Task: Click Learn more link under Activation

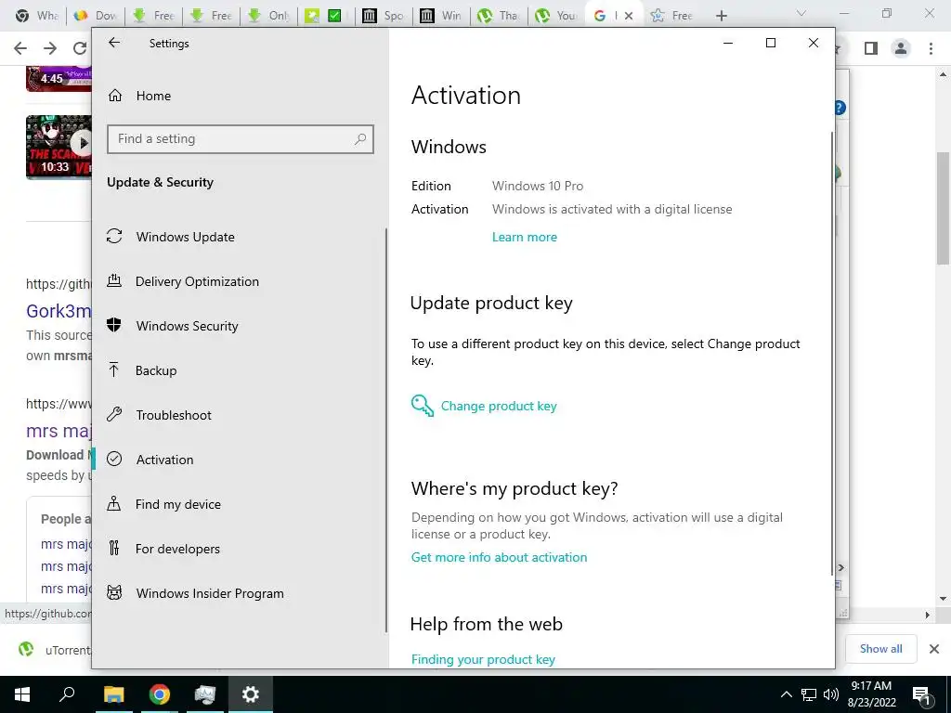Action: (524, 237)
